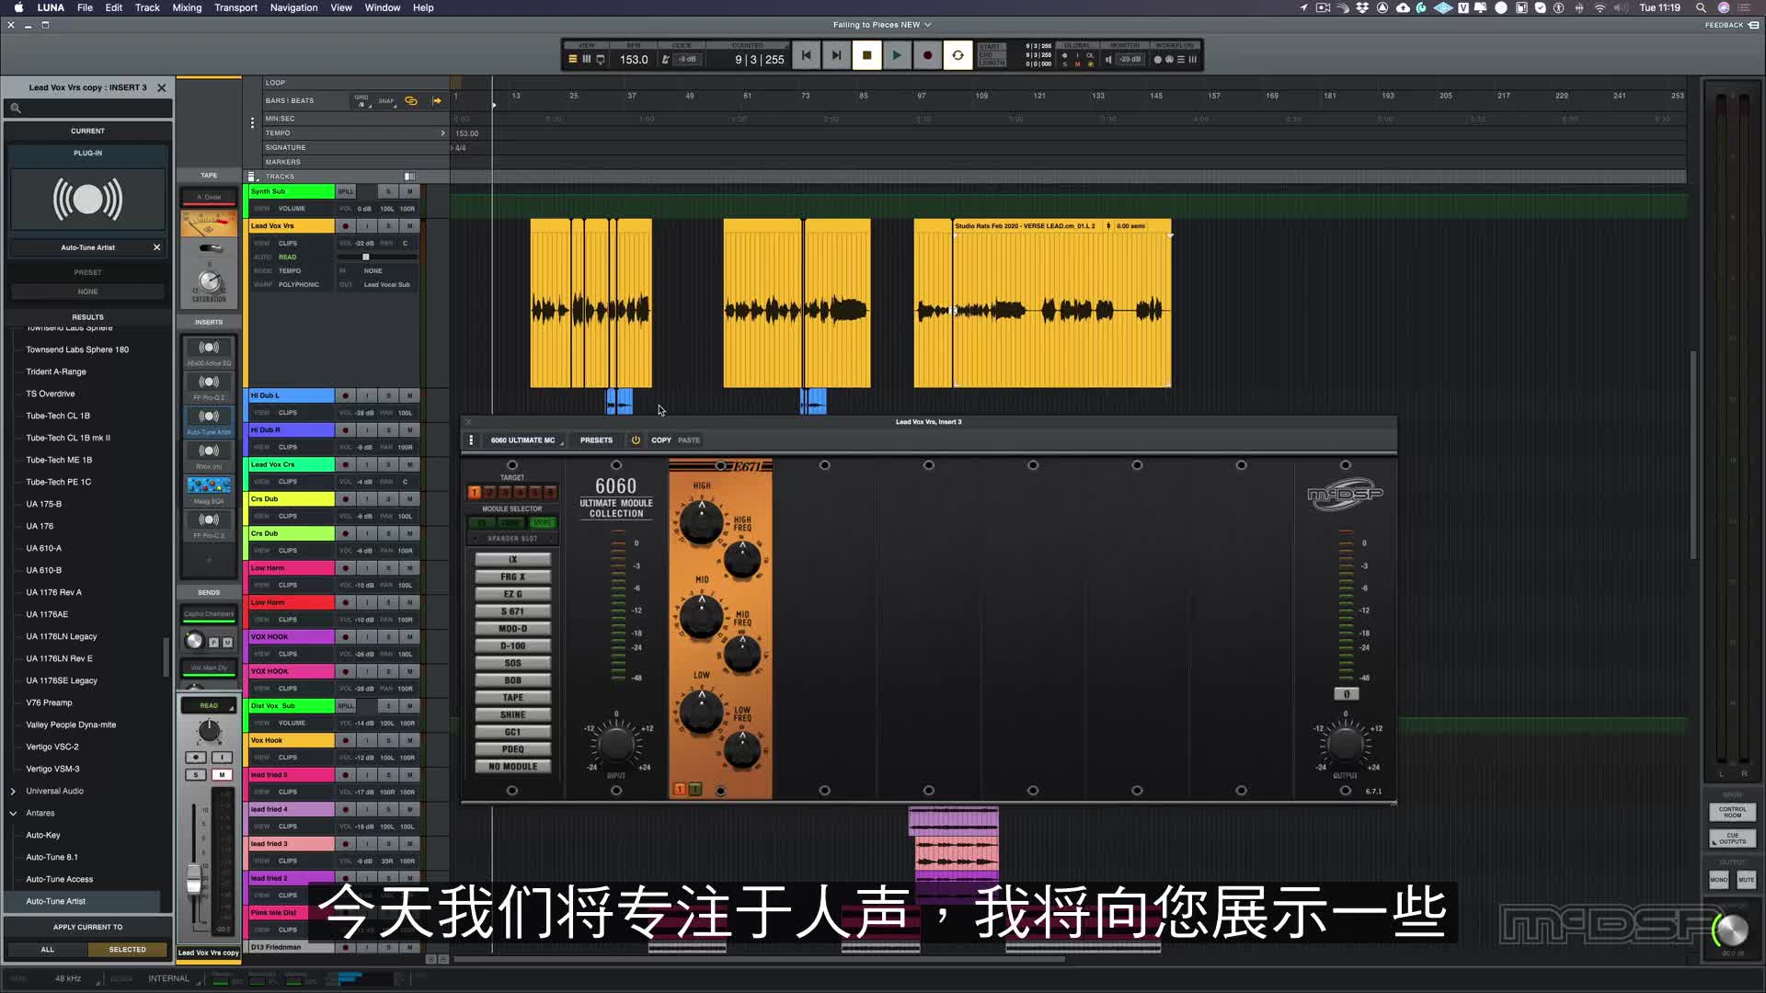The height and width of the screenshot is (993, 1766).
Task: Expand the TEMPO ruler row arrow
Action: [x=442, y=133]
